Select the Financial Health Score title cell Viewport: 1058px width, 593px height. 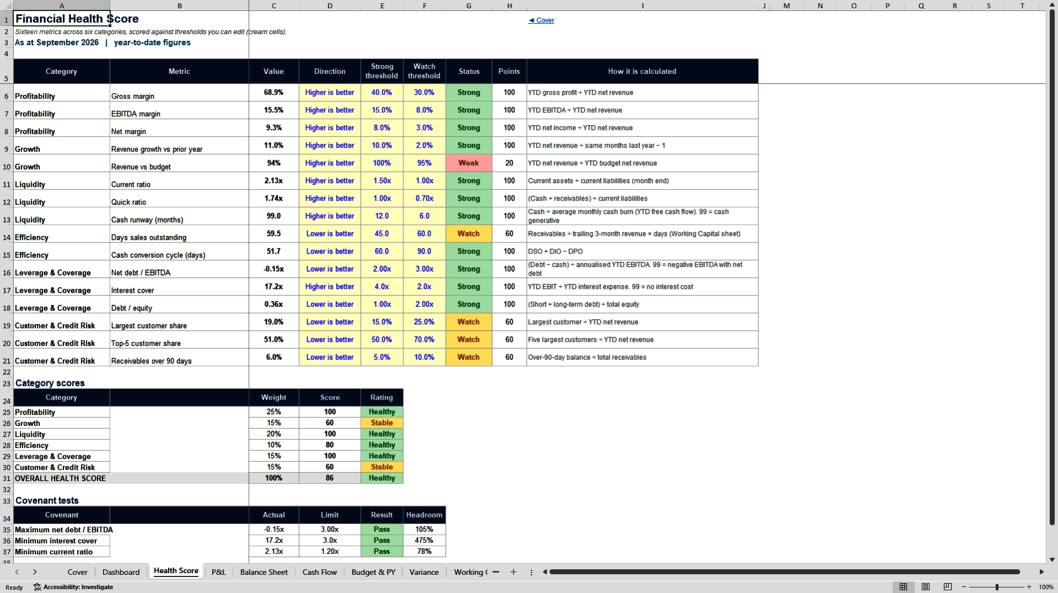tap(62, 19)
